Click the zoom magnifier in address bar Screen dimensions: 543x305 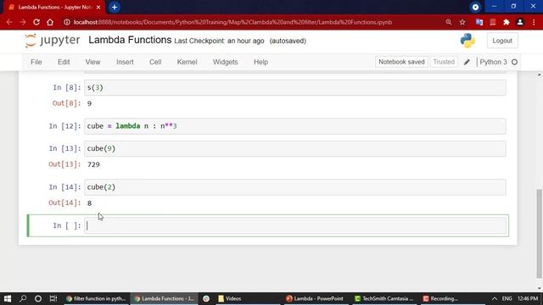(449, 22)
